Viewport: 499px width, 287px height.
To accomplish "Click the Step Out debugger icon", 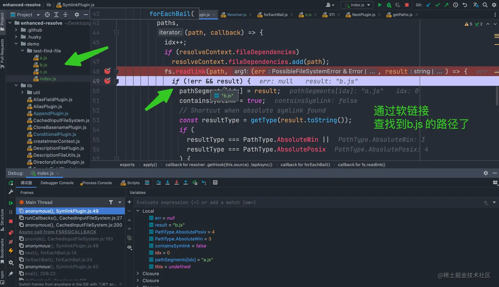I will (x=185, y=183).
